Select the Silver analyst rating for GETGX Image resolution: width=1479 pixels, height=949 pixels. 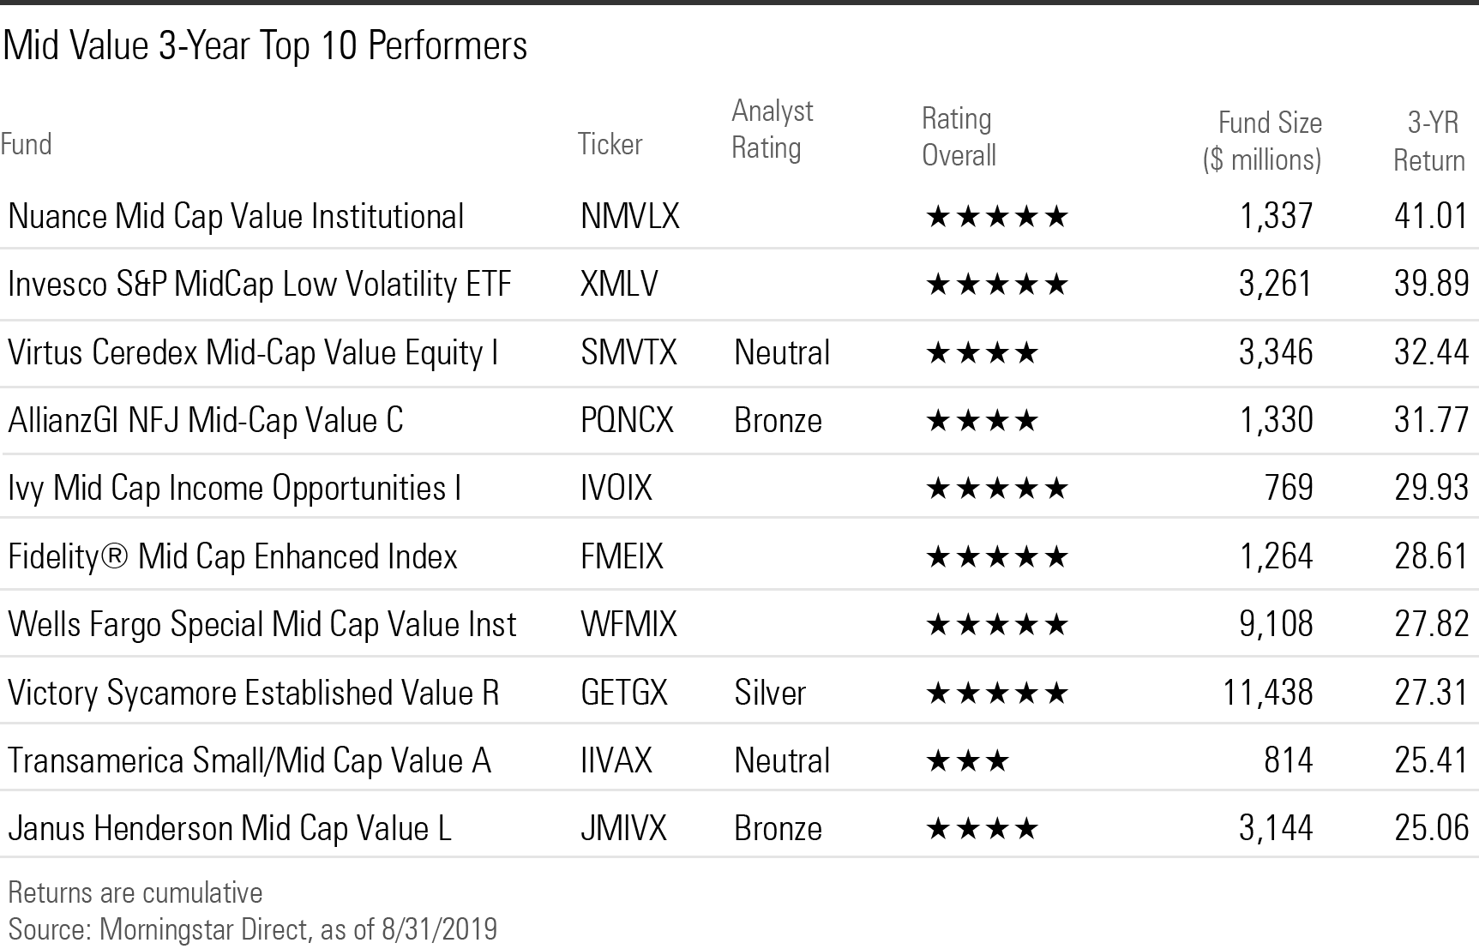point(770,693)
